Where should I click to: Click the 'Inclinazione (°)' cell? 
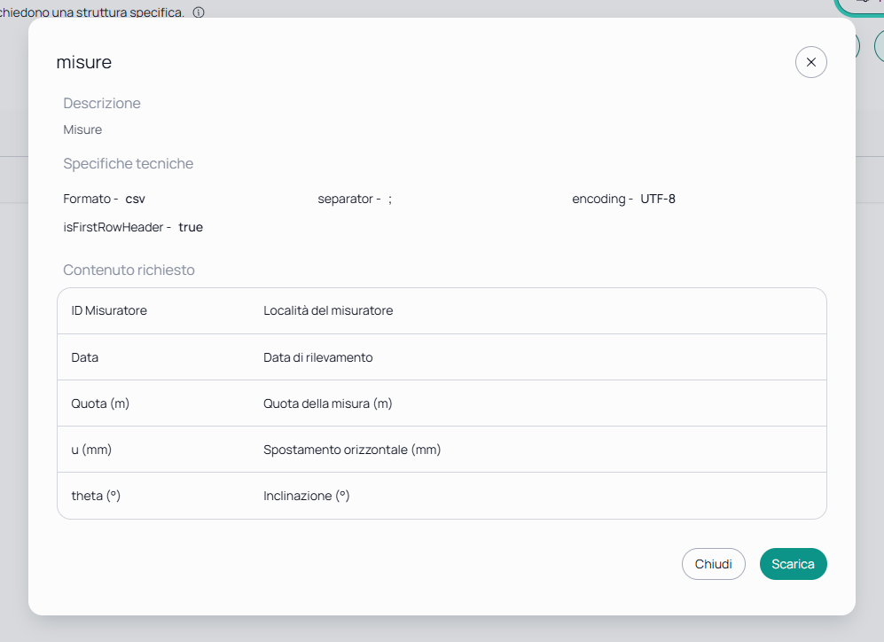306,496
